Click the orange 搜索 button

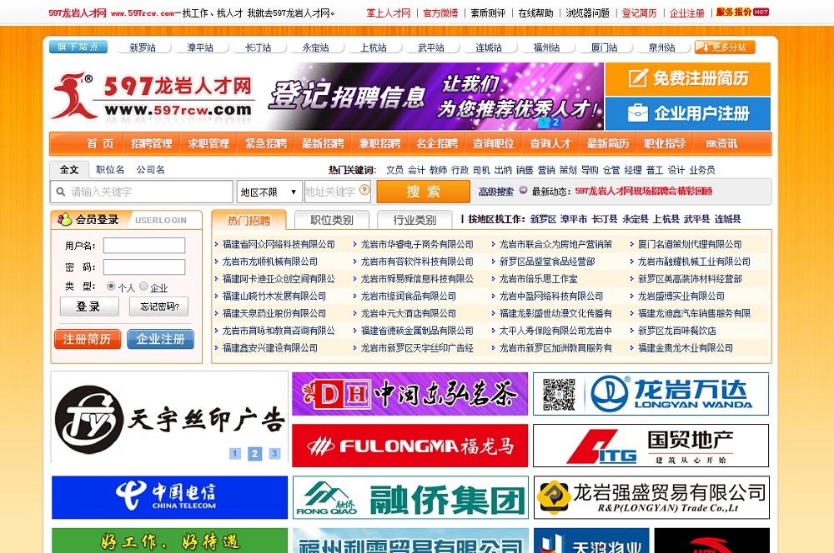click(x=424, y=192)
